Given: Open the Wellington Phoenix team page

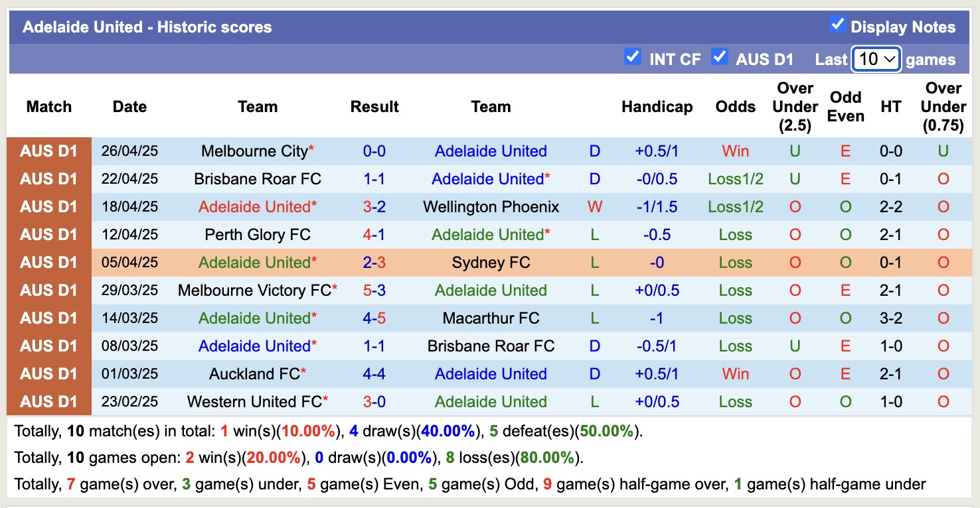Looking at the screenshot, I should tap(491, 206).
